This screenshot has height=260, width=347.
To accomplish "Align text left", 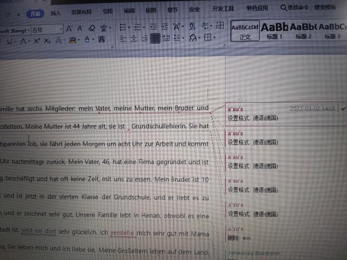I will pos(123,39).
